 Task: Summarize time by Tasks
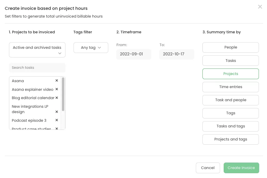pyautogui.click(x=231, y=61)
